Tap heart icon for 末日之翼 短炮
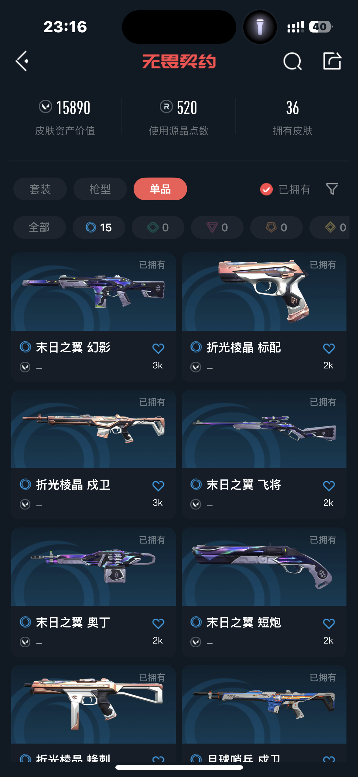Image resolution: width=358 pixels, height=777 pixels. click(x=329, y=623)
